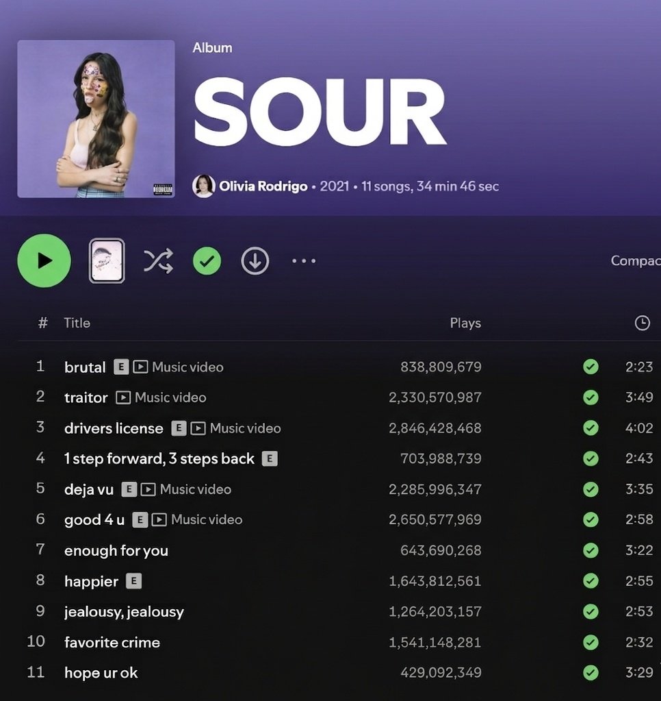Viewport: 661px width, 701px height.
Task: Open the good 4 u music video icon
Action: point(159,519)
